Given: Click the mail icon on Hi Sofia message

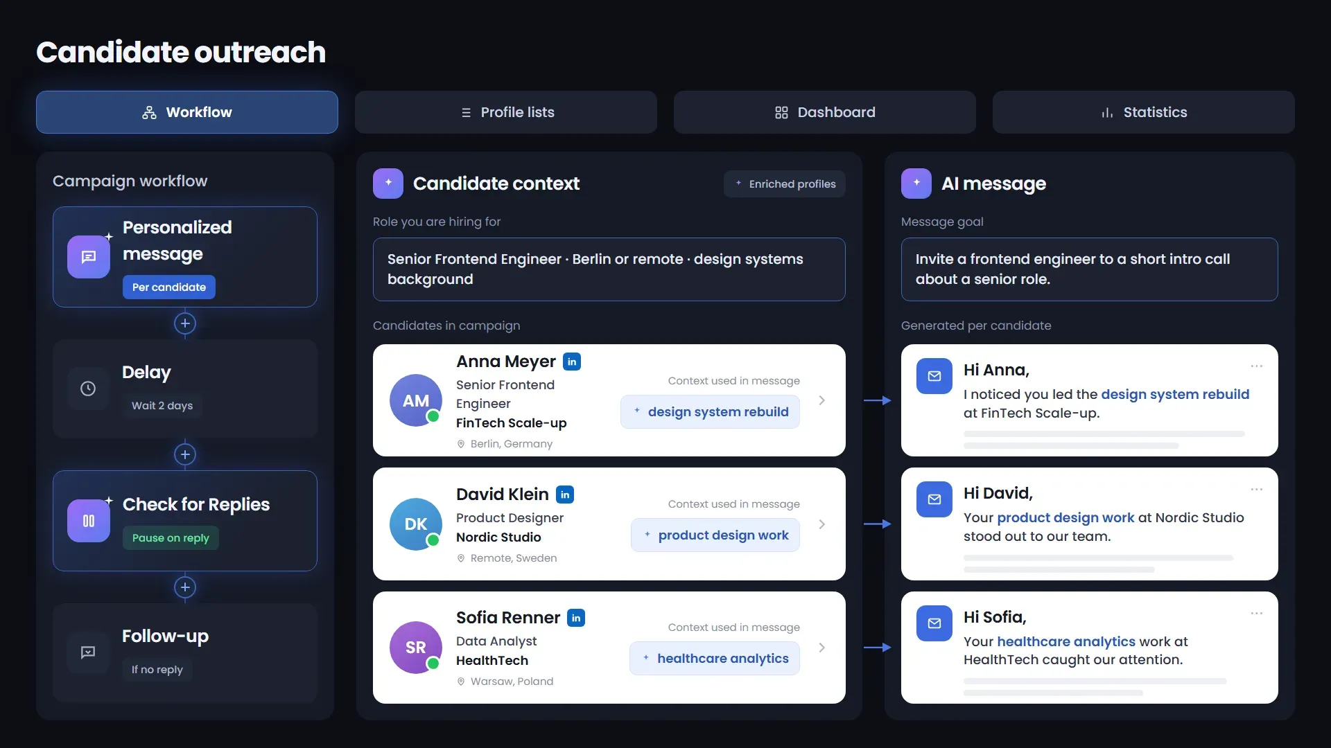Looking at the screenshot, I should coord(934,623).
